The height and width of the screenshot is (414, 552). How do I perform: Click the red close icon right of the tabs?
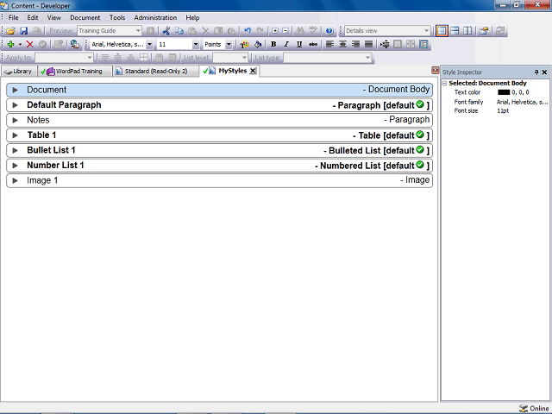click(435, 71)
